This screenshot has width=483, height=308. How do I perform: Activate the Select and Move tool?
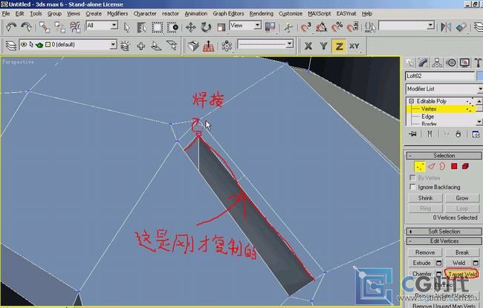(x=191, y=27)
